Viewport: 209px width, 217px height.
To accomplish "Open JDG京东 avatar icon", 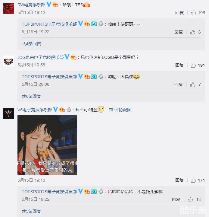I will pyautogui.click(x=8, y=61).
